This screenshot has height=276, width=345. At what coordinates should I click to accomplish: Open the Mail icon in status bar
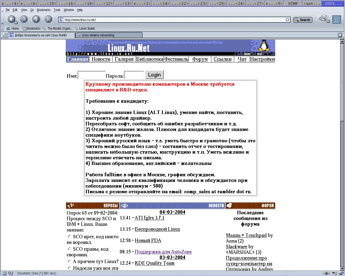coord(11,273)
